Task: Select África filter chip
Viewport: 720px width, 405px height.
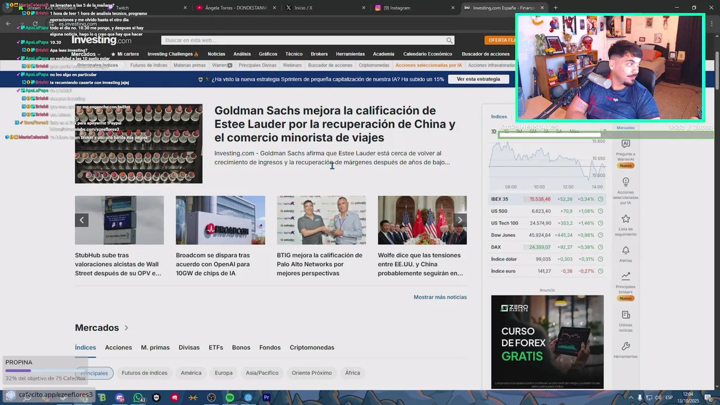Action: pyautogui.click(x=353, y=373)
